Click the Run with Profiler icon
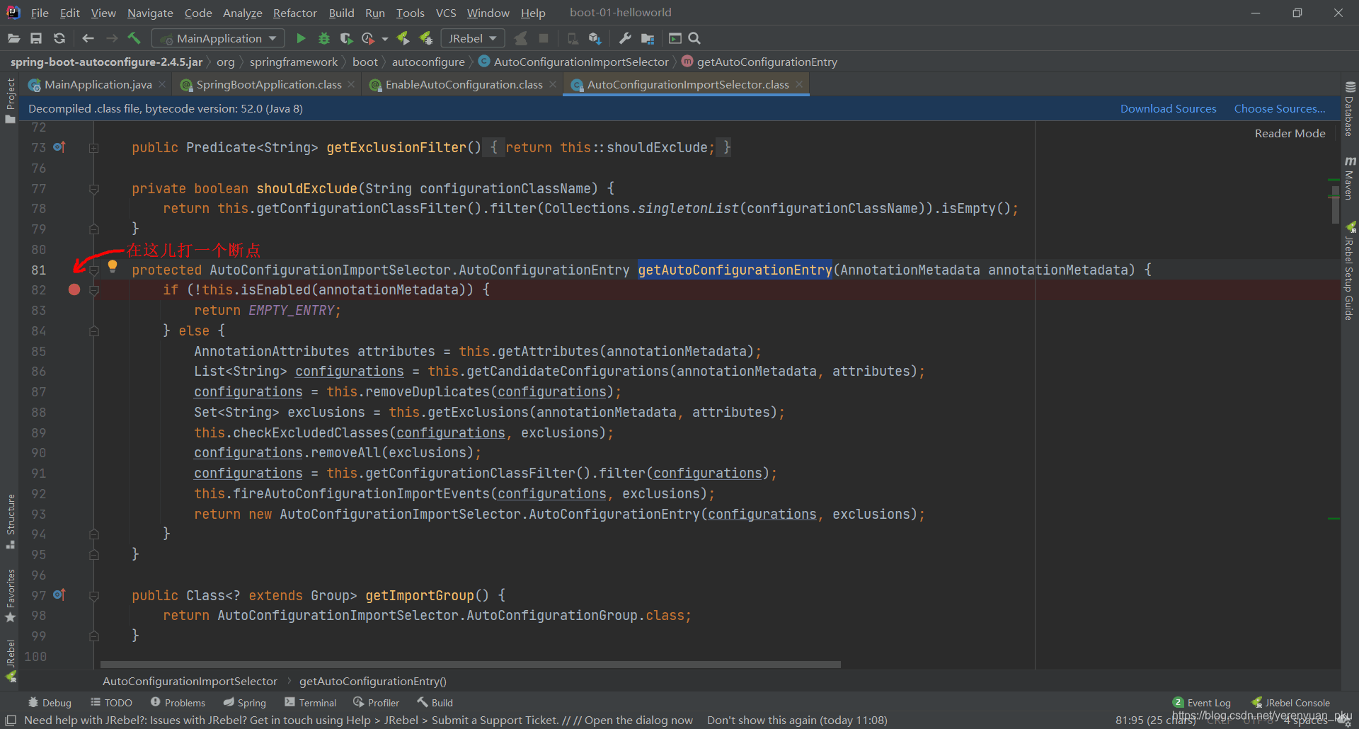The height and width of the screenshot is (729, 1359). click(368, 38)
